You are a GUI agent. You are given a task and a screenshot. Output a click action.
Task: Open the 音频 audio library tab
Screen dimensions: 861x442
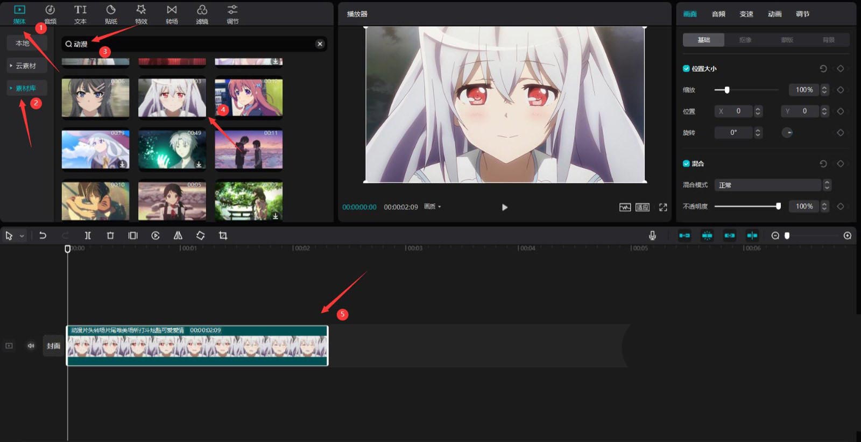50,15
